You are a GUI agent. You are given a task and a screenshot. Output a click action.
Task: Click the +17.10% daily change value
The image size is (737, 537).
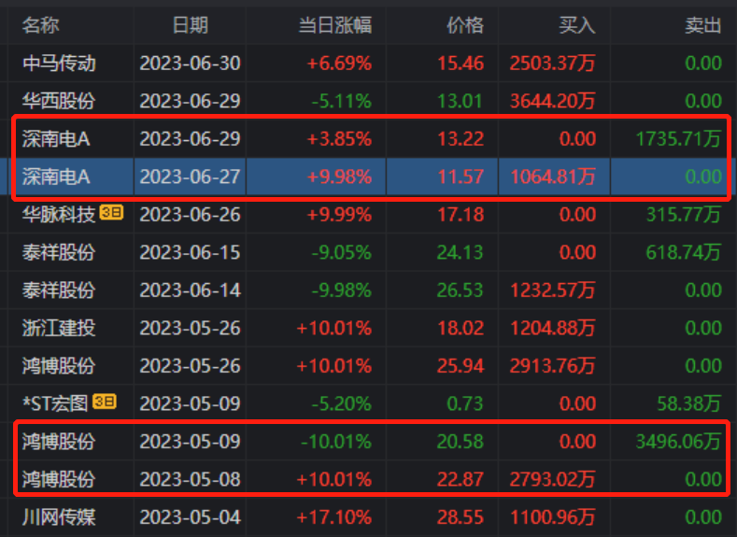coord(333,517)
